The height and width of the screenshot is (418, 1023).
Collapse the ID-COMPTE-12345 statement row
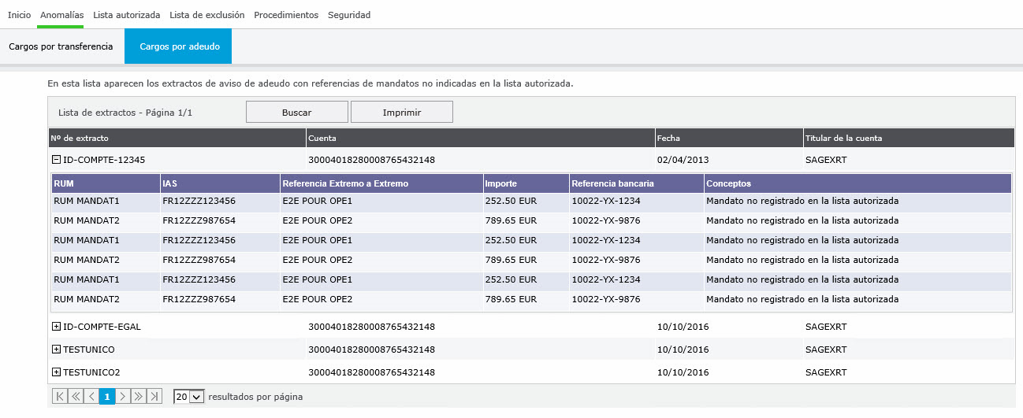point(56,160)
